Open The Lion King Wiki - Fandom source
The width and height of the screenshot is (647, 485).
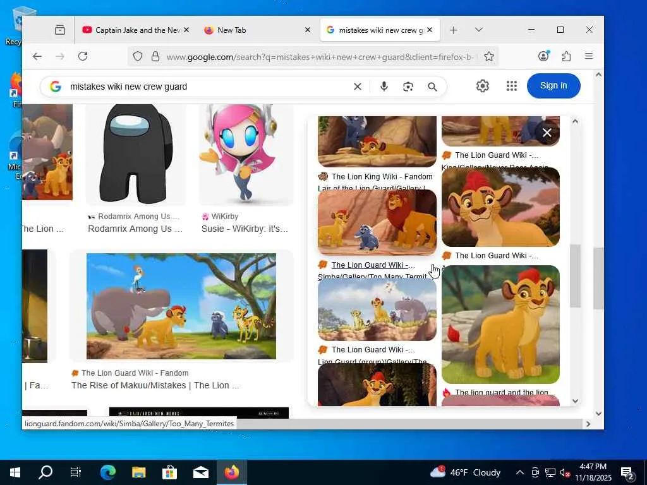point(382,177)
